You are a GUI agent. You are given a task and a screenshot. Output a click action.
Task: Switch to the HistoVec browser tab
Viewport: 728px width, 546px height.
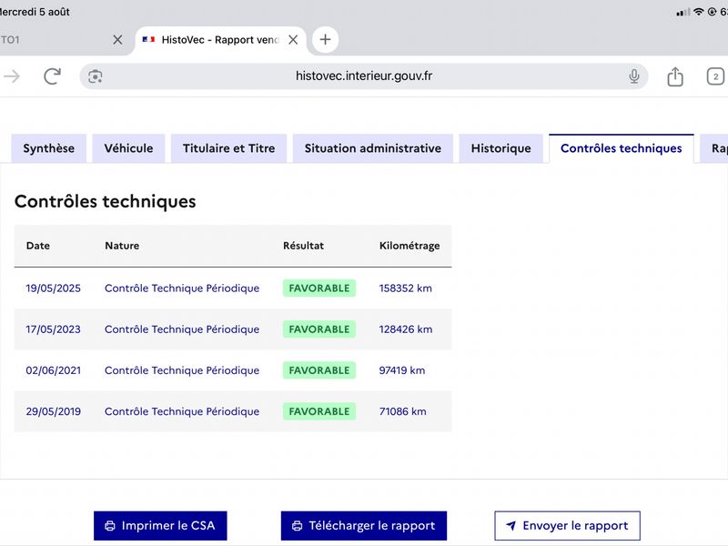(x=220, y=40)
